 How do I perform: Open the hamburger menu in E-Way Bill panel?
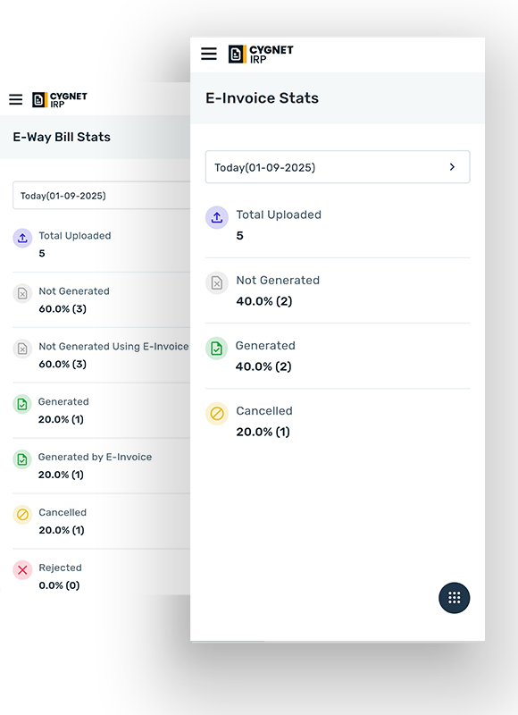(15, 99)
